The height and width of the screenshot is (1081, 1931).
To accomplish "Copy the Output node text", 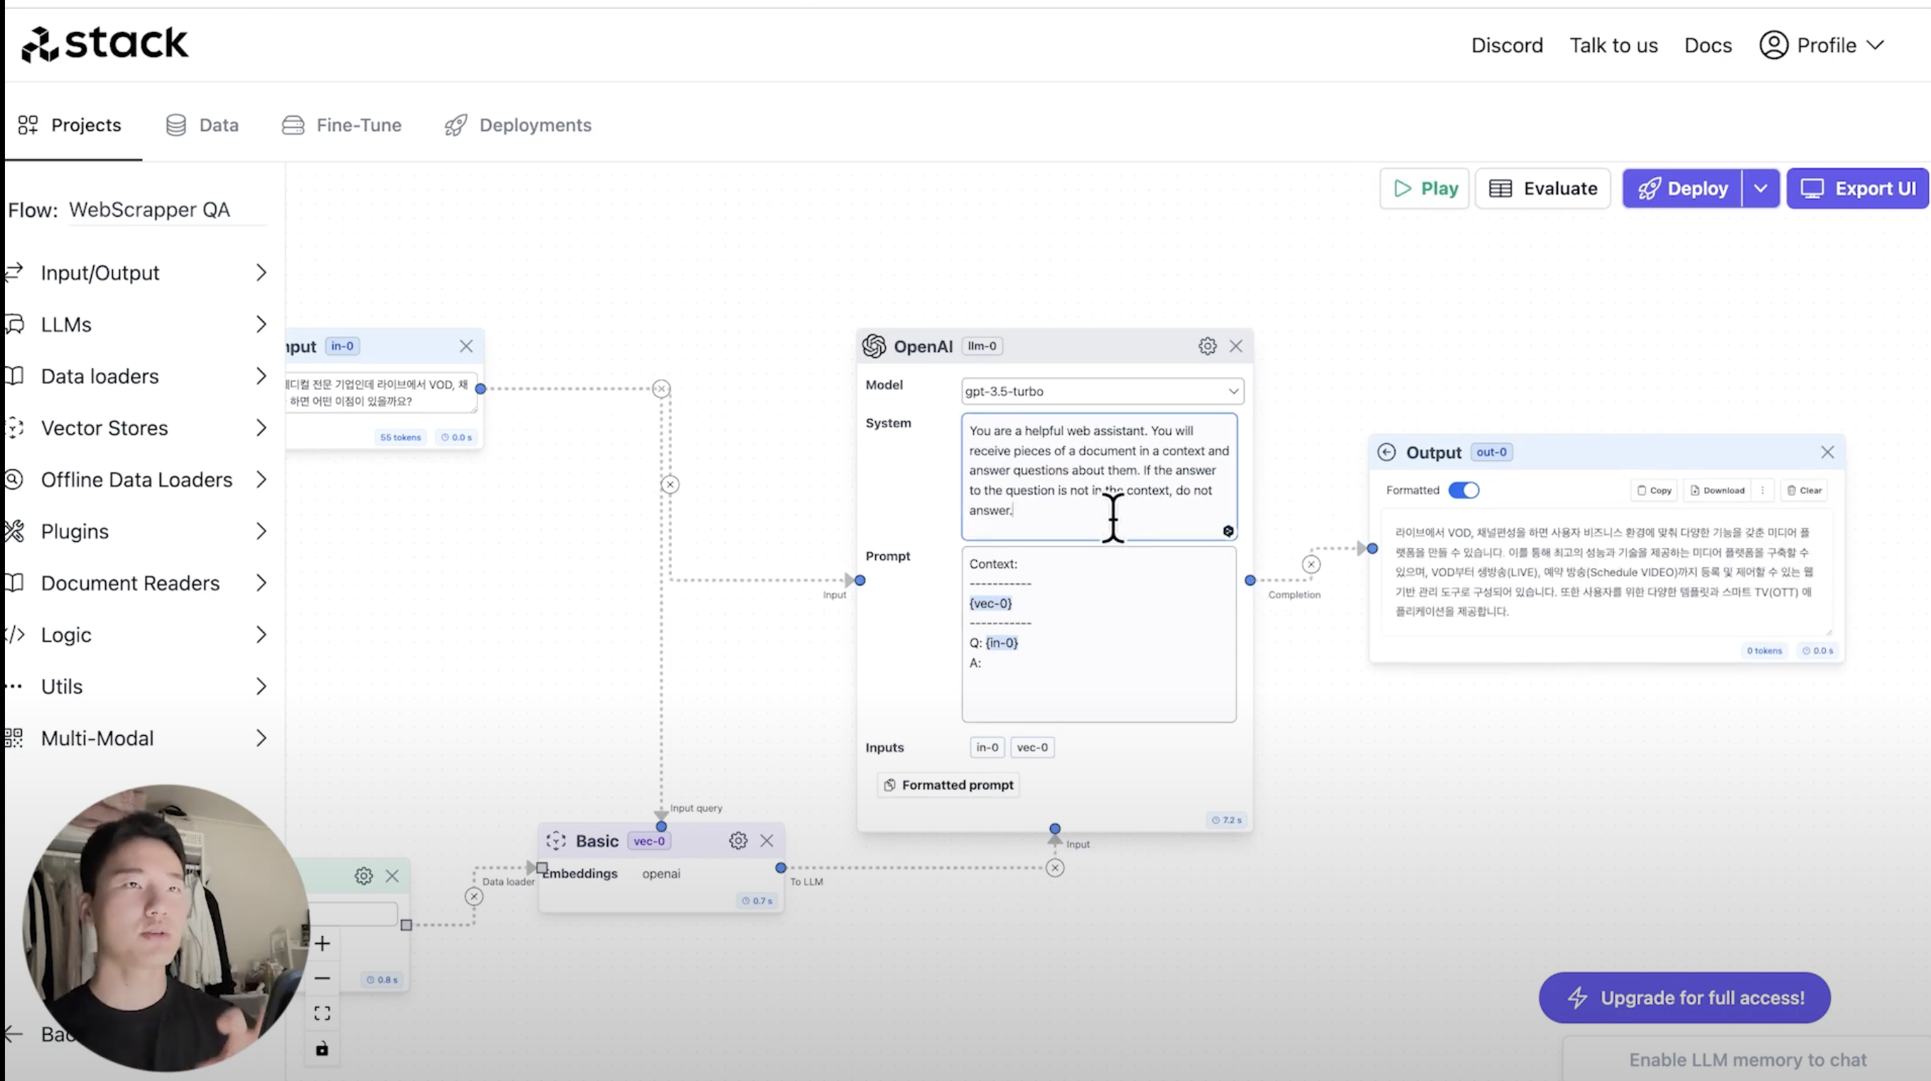I will (x=1655, y=490).
